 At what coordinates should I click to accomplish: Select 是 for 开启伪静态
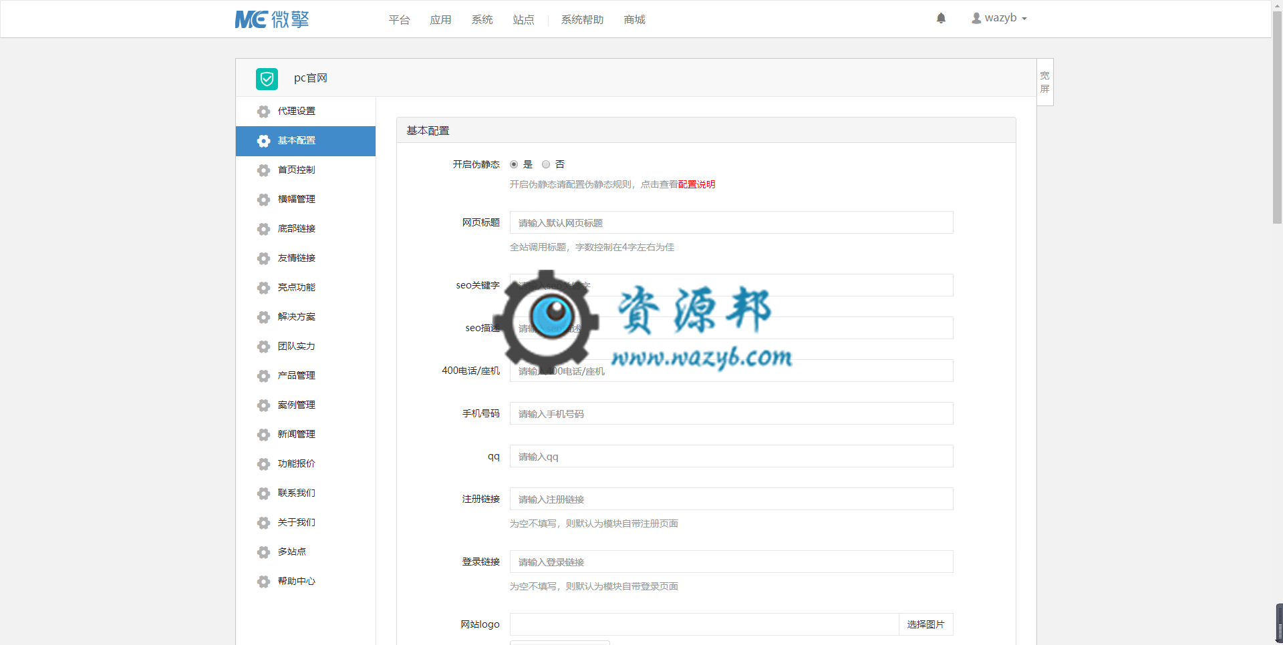[x=514, y=164]
